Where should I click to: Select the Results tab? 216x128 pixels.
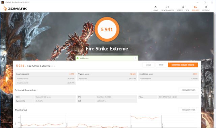[x=195, y=8]
